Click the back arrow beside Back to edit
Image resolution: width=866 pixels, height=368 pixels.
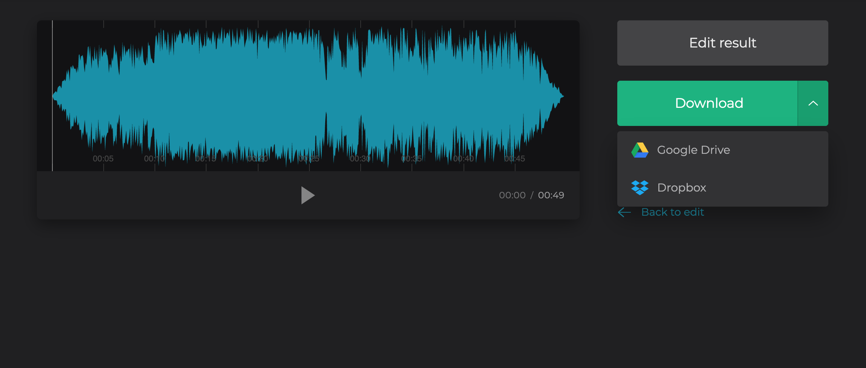click(624, 212)
